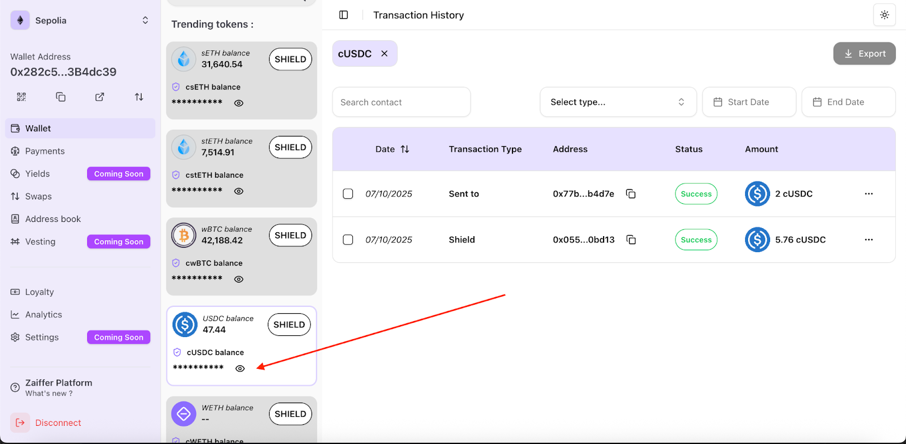The height and width of the screenshot is (444, 906).
Task: Reveal hidden csETH balance
Action: 239,103
